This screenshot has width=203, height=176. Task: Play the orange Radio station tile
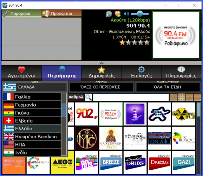click(x=14, y=166)
